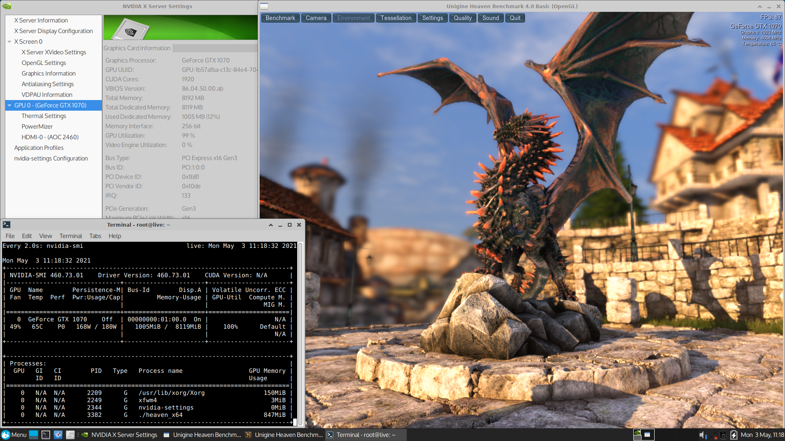Open the file manager taskbar launcher
Screen dimensions: 785x441
tap(70, 435)
